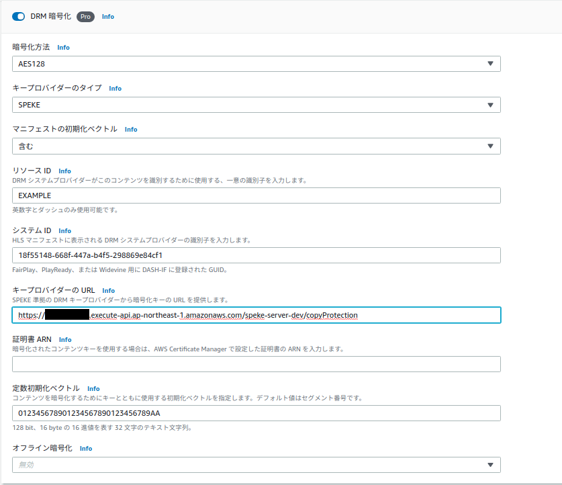Viewport: 562px width, 485px height.
Task: Open Info next to システム ID
Action: tap(64, 230)
